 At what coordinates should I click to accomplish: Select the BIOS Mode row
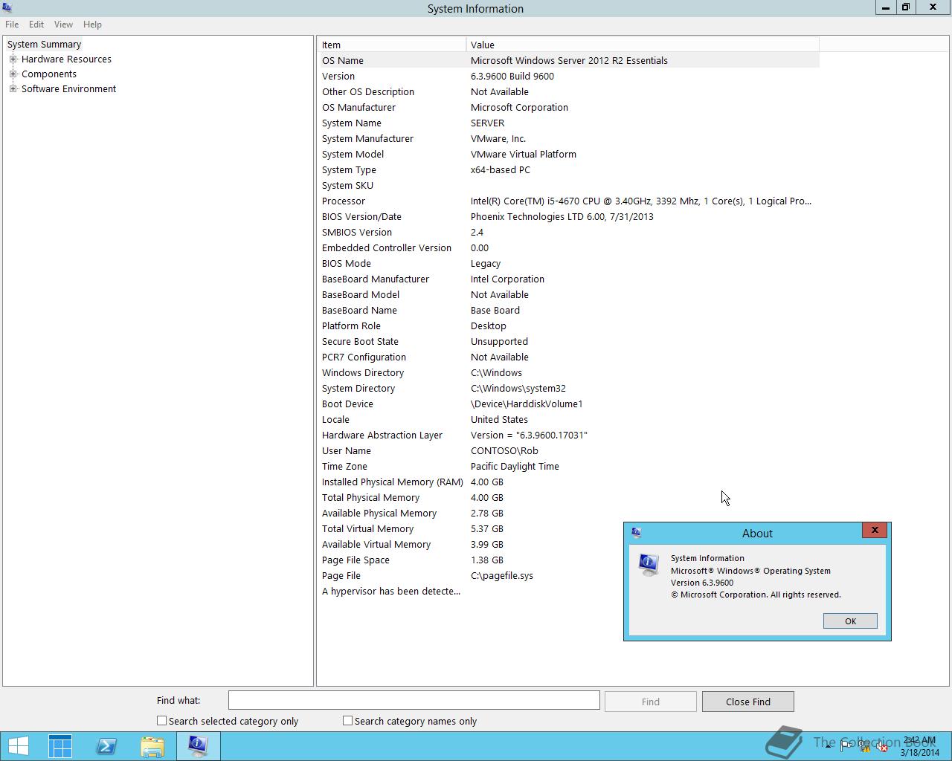(569, 263)
